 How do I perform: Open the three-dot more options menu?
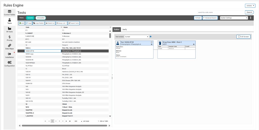tap(251, 18)
